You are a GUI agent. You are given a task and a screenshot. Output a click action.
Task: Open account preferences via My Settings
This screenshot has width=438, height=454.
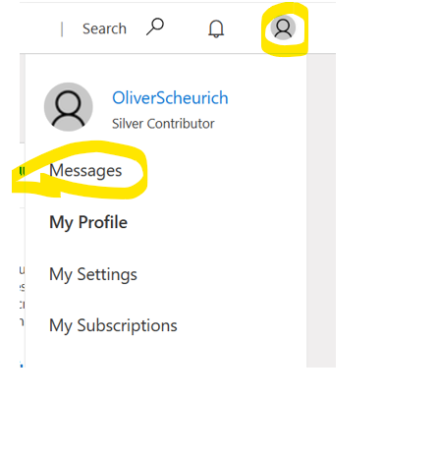click(x=93, y=274)
